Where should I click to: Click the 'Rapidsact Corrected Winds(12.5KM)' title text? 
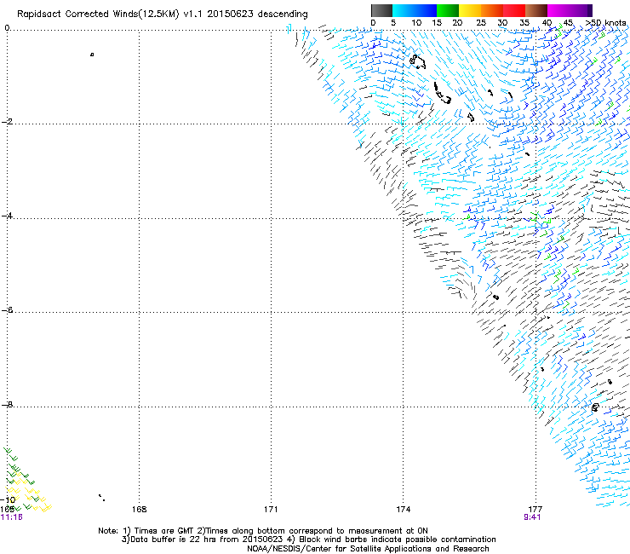[98, 14]
